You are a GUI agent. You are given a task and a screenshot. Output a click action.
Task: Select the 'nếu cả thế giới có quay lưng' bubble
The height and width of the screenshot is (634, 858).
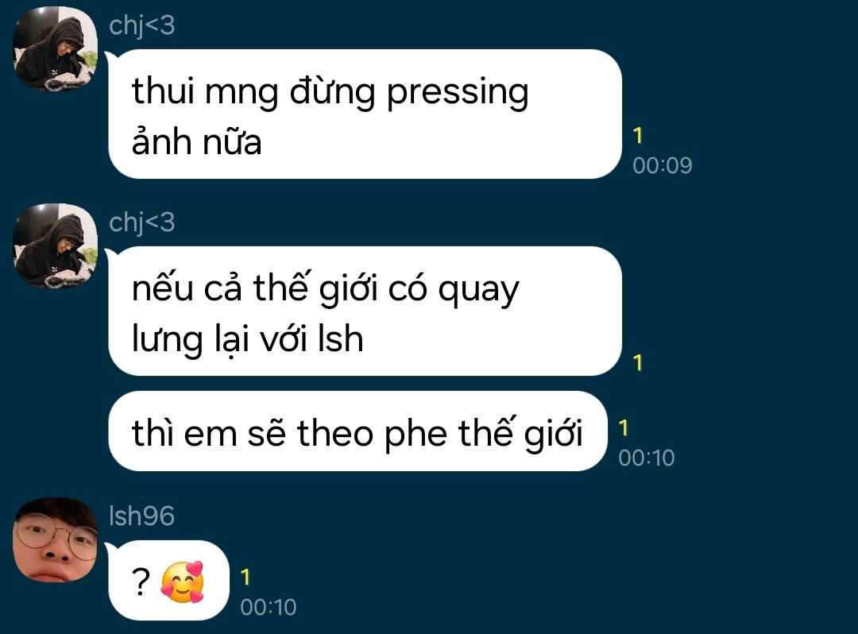click(x=365, y=311)
